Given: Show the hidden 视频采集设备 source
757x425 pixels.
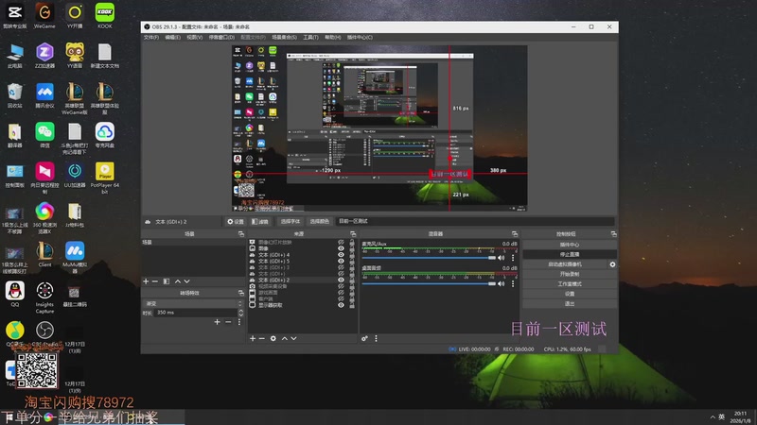Looking at the screenshot, I should (341, 286).
